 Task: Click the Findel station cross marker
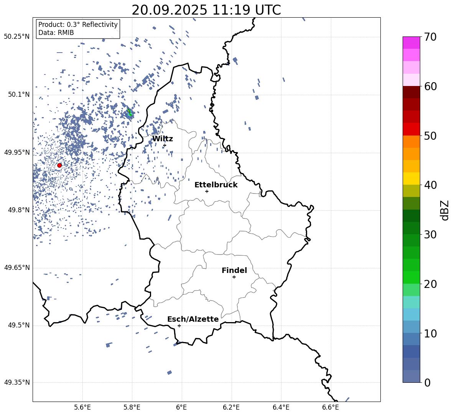coord(234,277)
